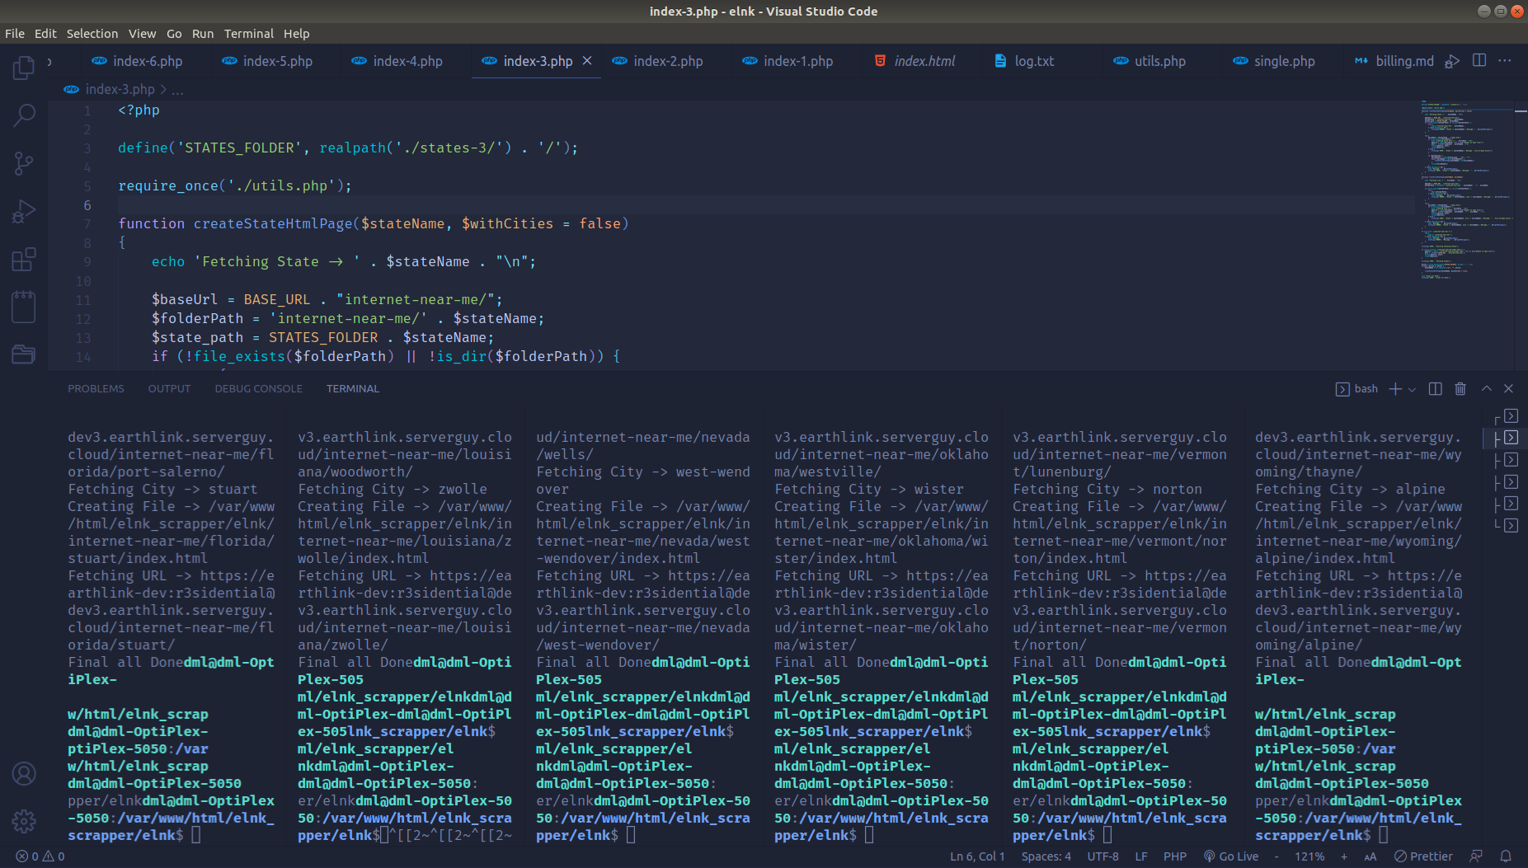Open the Source Control view
1528x868 pixels.
coord(24,163)
